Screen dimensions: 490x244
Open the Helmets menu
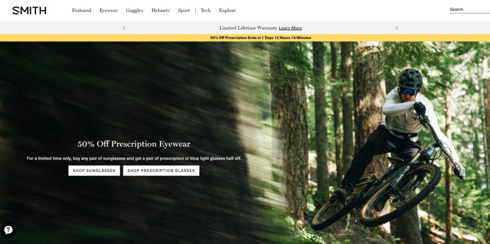click(x=160, y=11)
